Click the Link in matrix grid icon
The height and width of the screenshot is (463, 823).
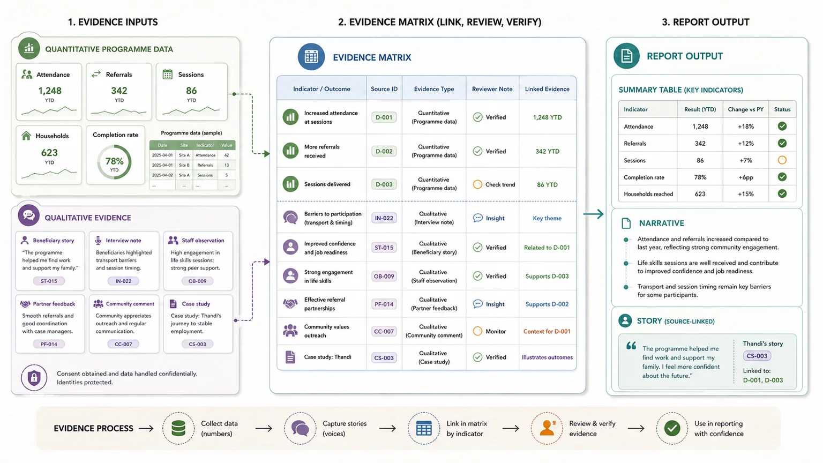tap(424, 428)
